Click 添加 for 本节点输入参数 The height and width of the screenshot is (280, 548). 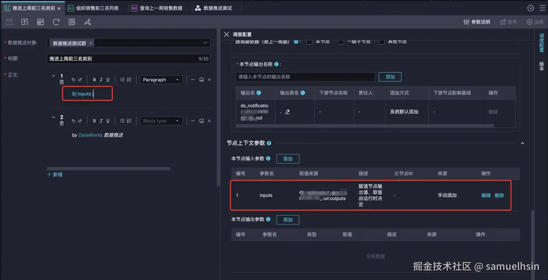point(288,159)
